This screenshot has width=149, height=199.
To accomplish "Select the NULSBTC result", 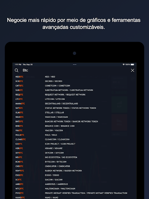I will click(x=20, y=135).
